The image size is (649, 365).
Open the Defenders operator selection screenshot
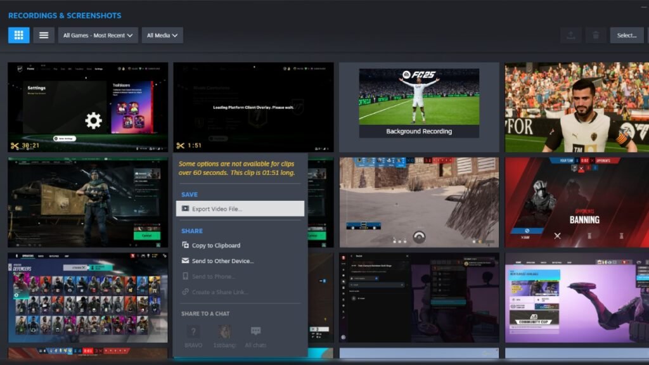point(87,298)
